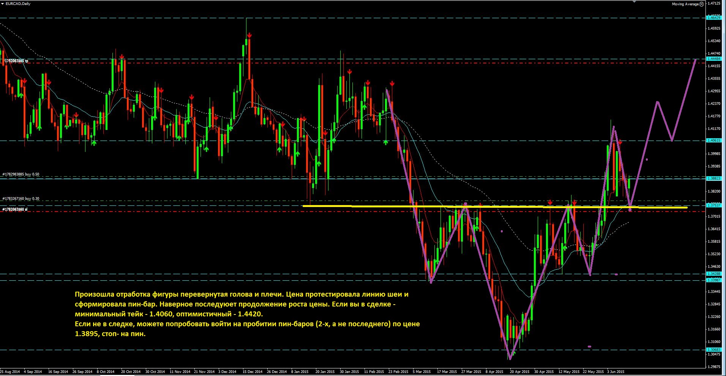Click the yellow Russian text annotation block
This screenshot has height=376, width=726.
247,314
